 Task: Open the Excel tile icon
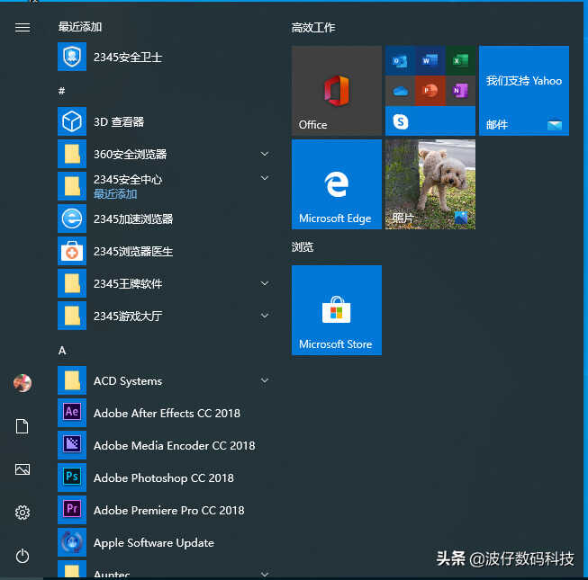coord(460,60)
